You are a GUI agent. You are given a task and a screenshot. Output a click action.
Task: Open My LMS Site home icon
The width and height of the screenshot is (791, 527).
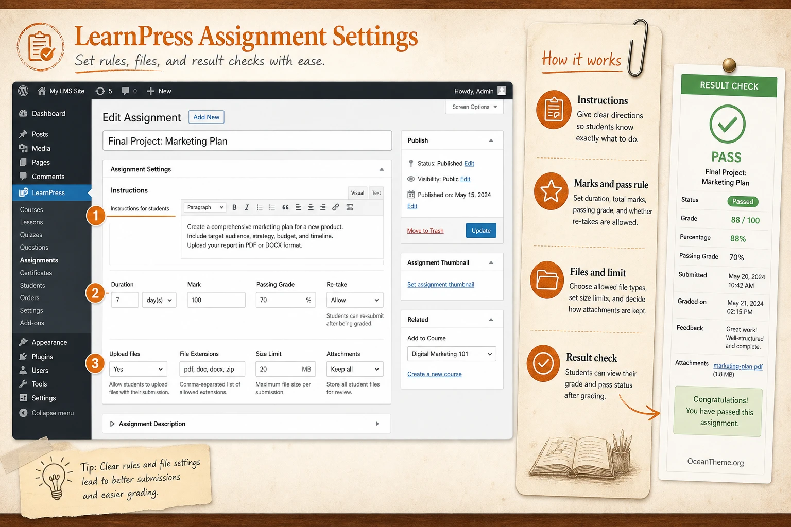click(42, 91)
